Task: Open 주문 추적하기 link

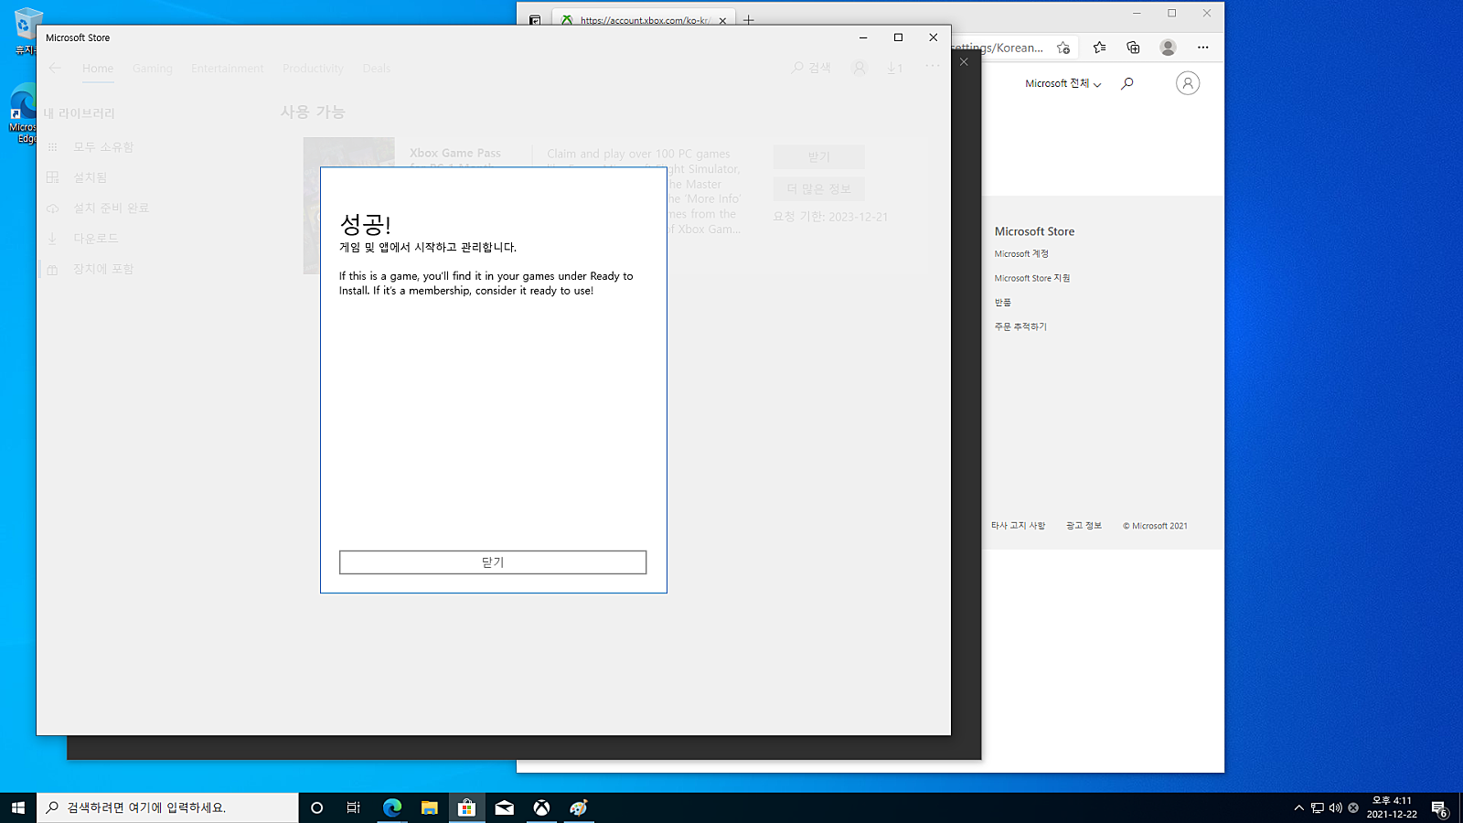Action: click(1020, 326)
